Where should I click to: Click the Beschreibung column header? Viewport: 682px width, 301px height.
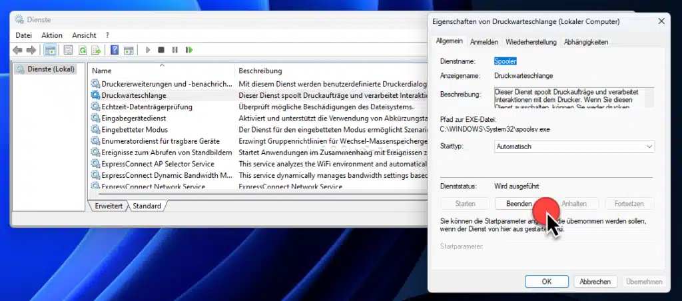(260, 71)
